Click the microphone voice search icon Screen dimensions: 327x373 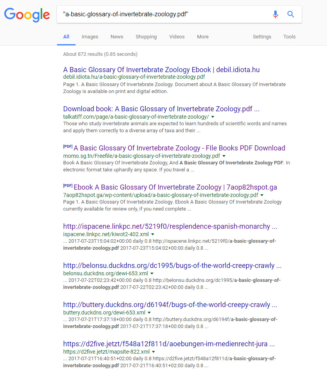pos(275,15)
